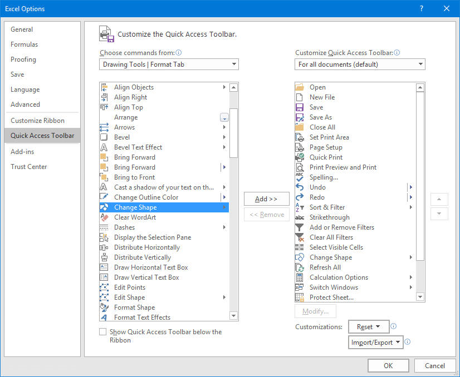Expand the Import/Export dropdown button
The width and height of the screenshot is (460, 377).
(376, 343)
